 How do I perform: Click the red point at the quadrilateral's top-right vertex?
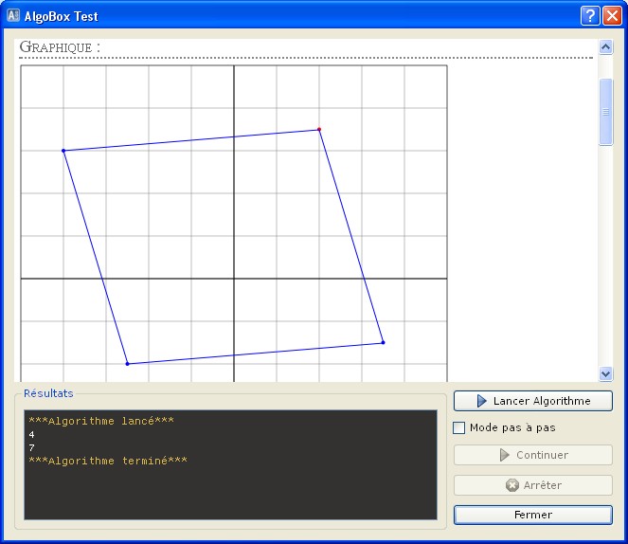click(x=319, y=129)
